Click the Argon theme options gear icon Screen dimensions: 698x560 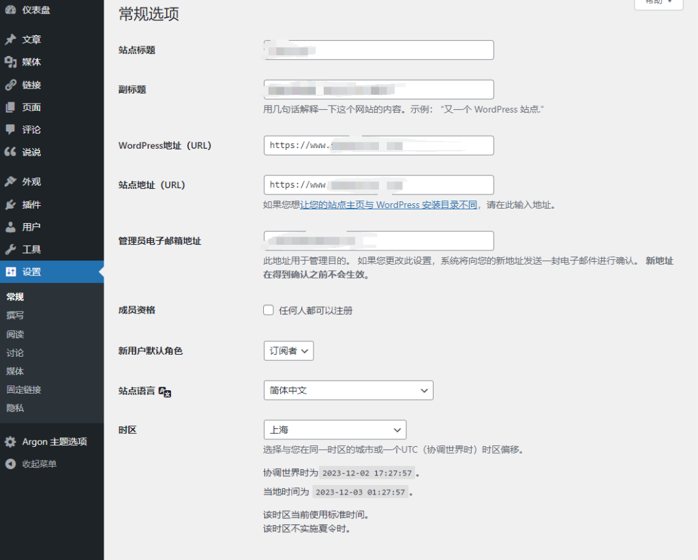click(10, 441)
